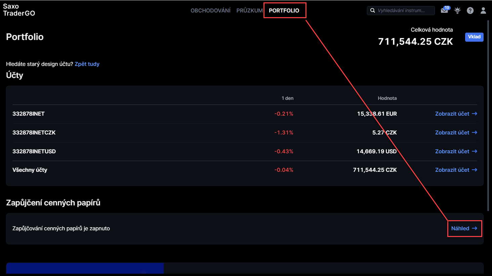492x276 pixels.
Task: Open the user profile icon
Action: 483,10
